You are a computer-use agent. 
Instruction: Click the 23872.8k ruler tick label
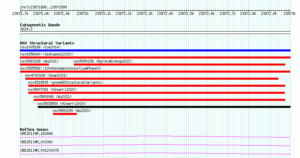[x=248, y=13]
